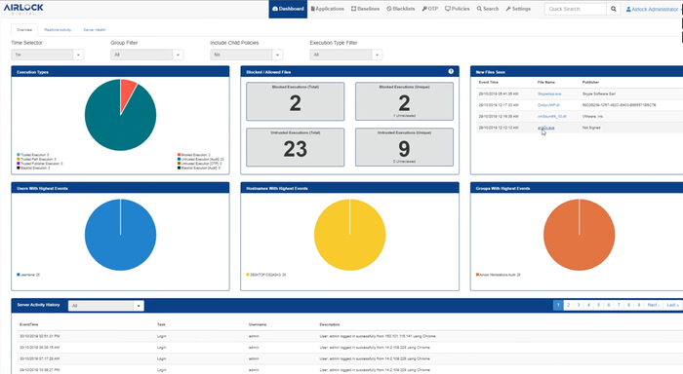Toggle the Untrusted Execution [OTP] legend swatch
683x374 pixels.
[179, 164]
